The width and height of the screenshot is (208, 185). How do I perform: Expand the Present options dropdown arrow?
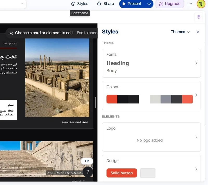(x=149, y=4)
